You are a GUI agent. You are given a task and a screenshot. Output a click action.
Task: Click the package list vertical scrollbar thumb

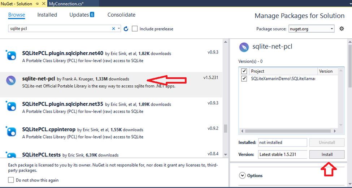[x=226, y=129]
